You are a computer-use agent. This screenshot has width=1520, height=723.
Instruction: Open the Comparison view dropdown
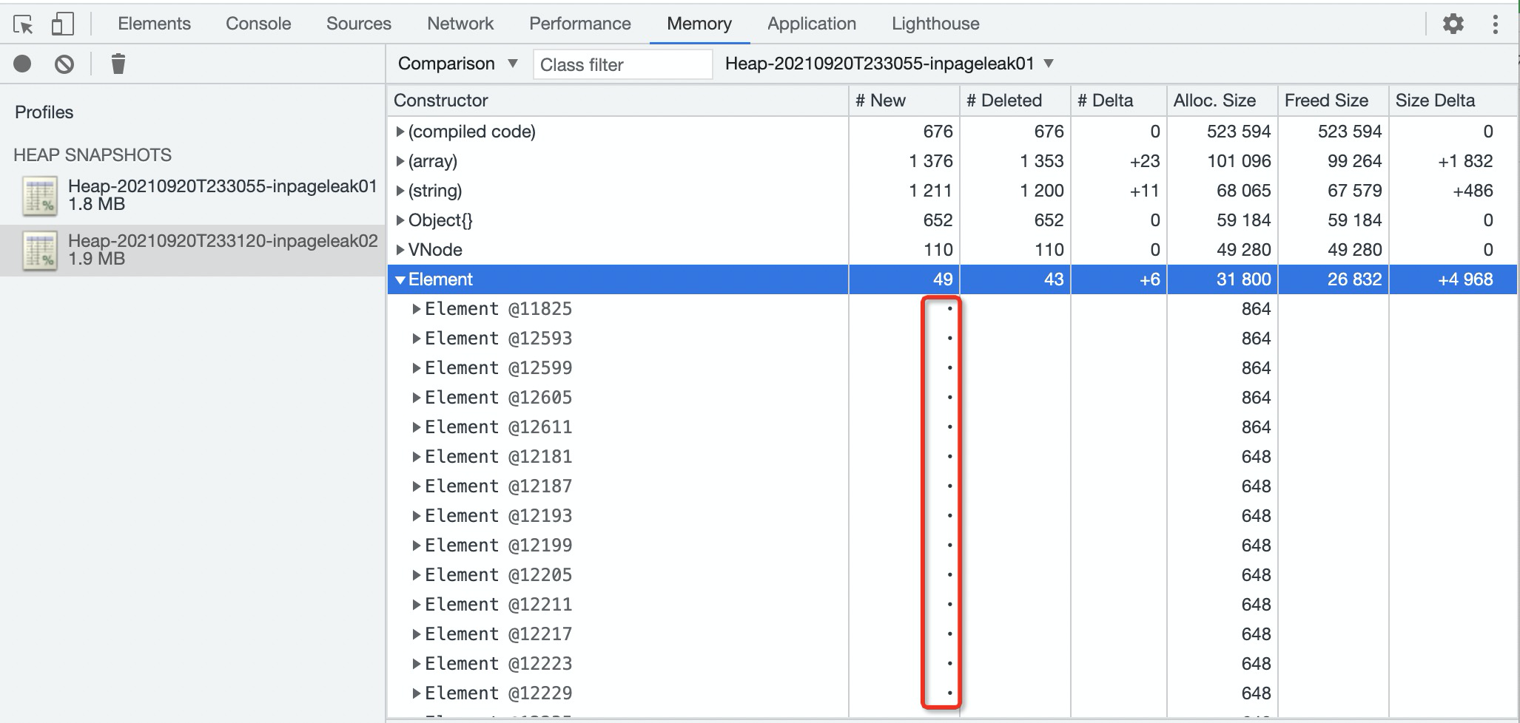[457, 64]
